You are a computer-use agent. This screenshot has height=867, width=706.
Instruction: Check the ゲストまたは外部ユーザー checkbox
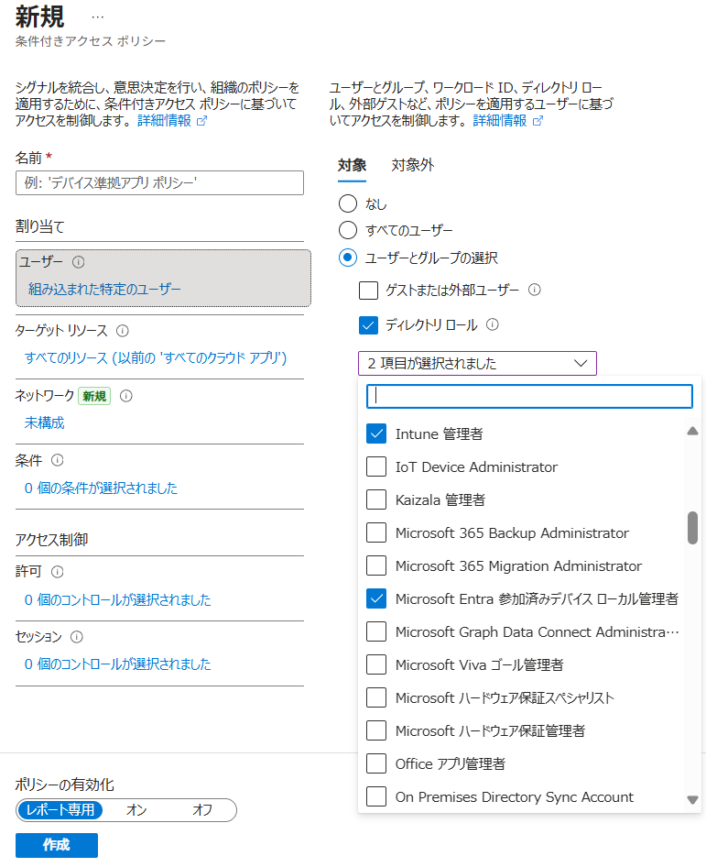(369, 291)
